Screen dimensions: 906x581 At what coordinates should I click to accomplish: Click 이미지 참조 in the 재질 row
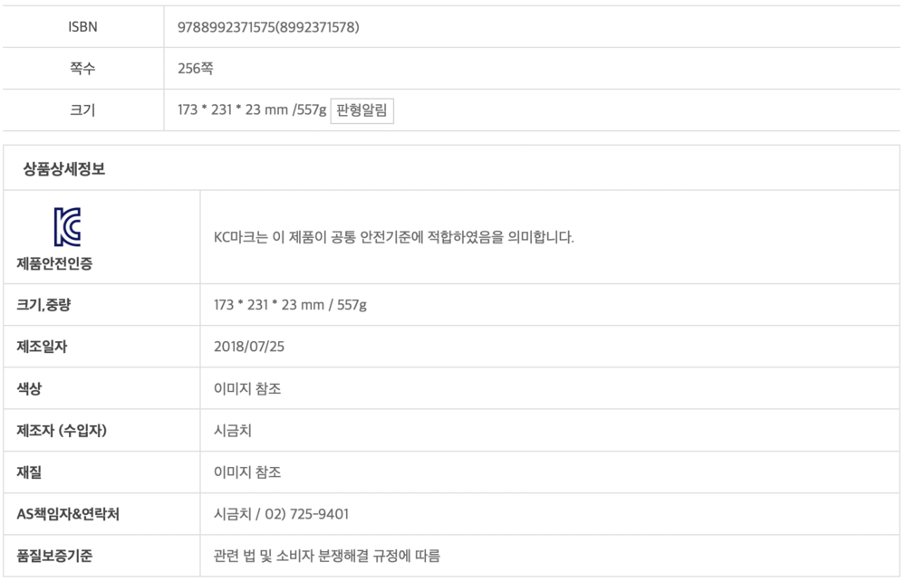click(248, 472)
